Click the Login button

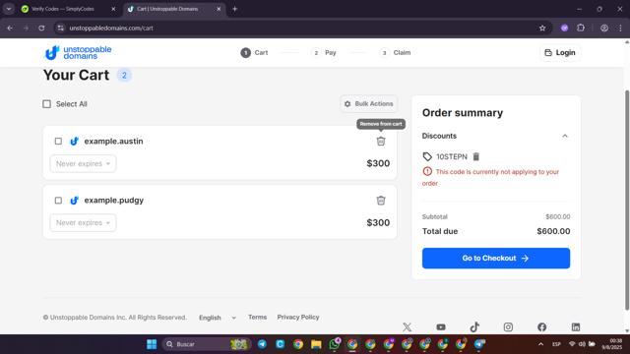(560, 52)
